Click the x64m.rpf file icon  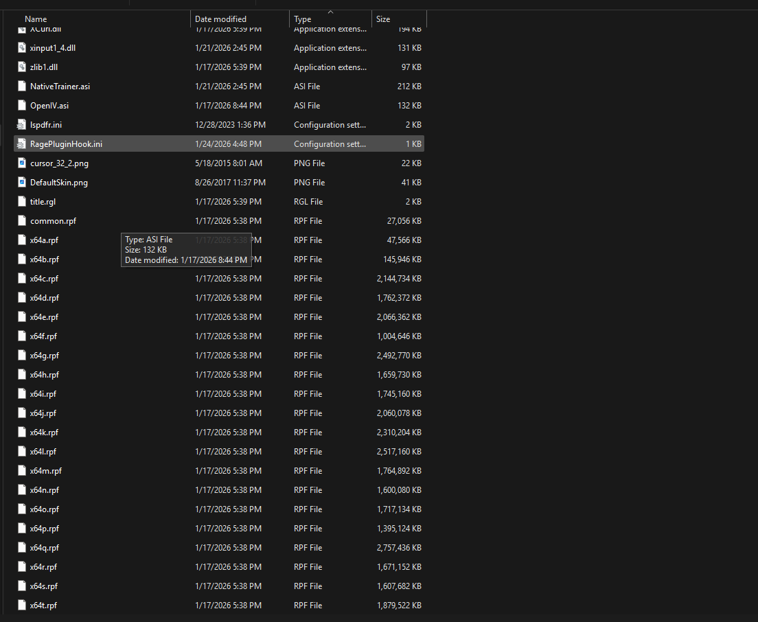pos(22,471)
